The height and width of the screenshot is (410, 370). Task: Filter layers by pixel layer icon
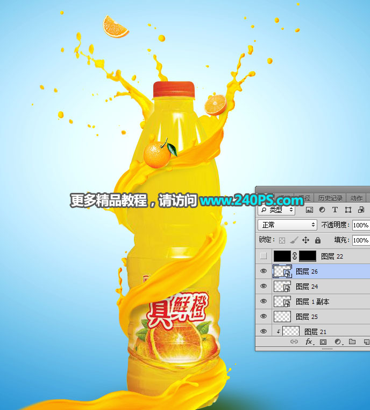coord(309,210)
